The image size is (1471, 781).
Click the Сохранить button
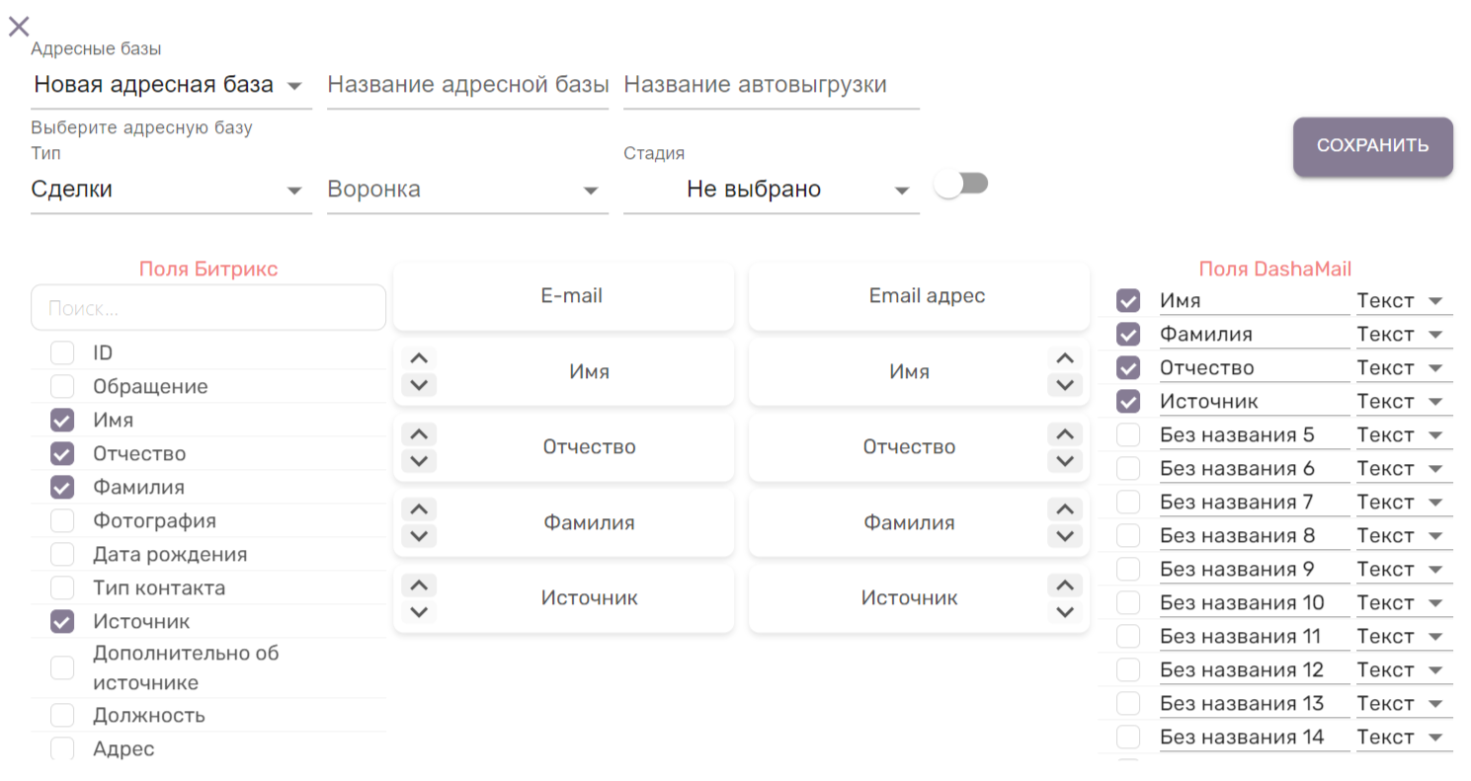tap(1372, 146)
